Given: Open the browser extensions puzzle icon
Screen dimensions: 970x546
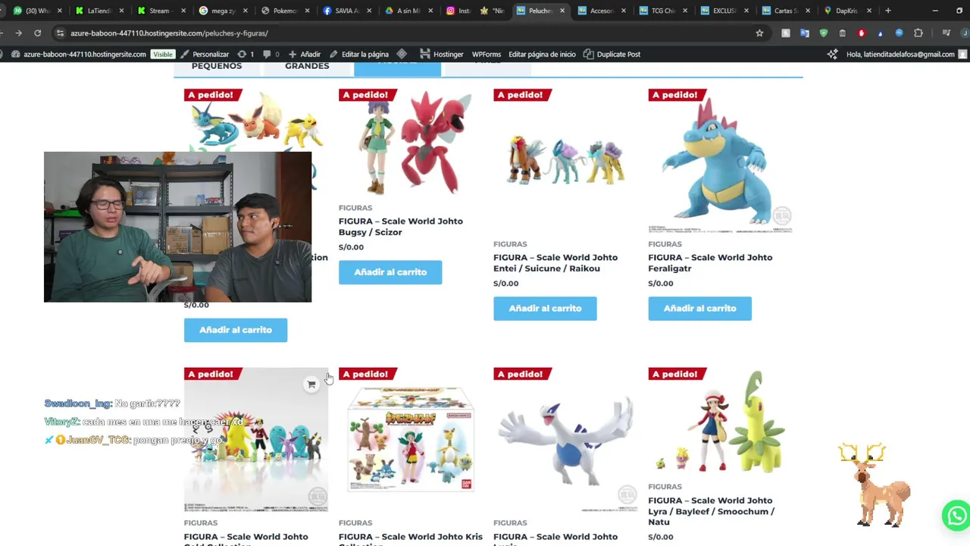Looking at the screenshot, I should [x=918, y=33].
